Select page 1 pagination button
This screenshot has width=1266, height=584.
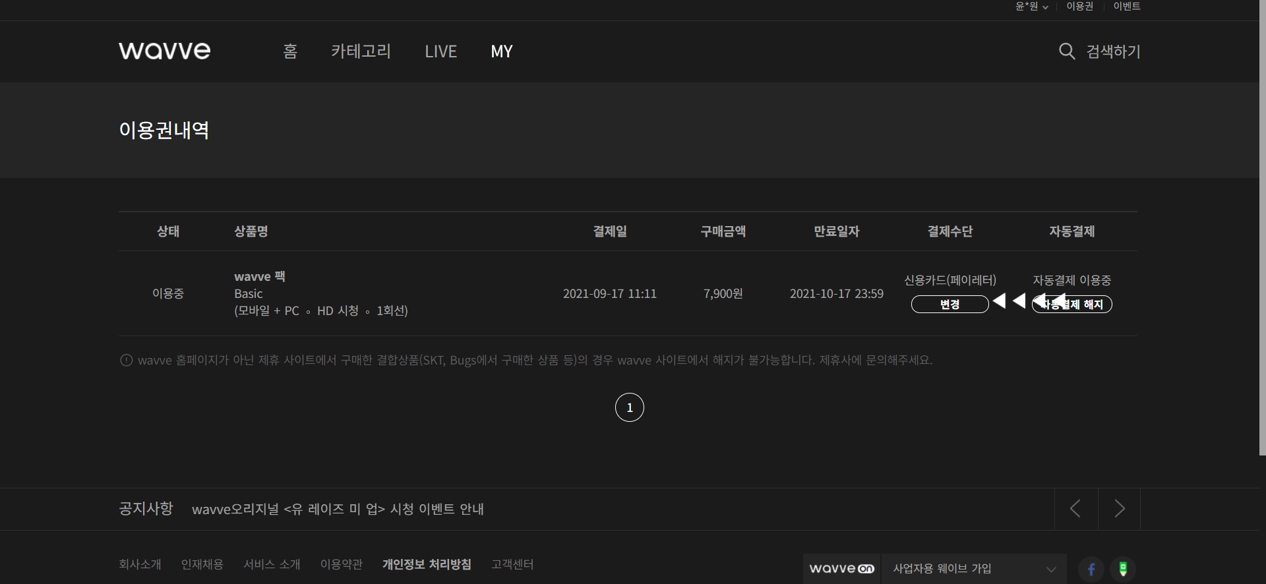[630, 407]
